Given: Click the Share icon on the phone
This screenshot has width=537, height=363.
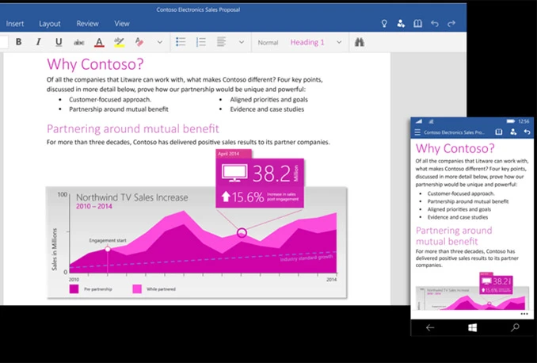Looking at the screenshot, I should coord(513,132).
